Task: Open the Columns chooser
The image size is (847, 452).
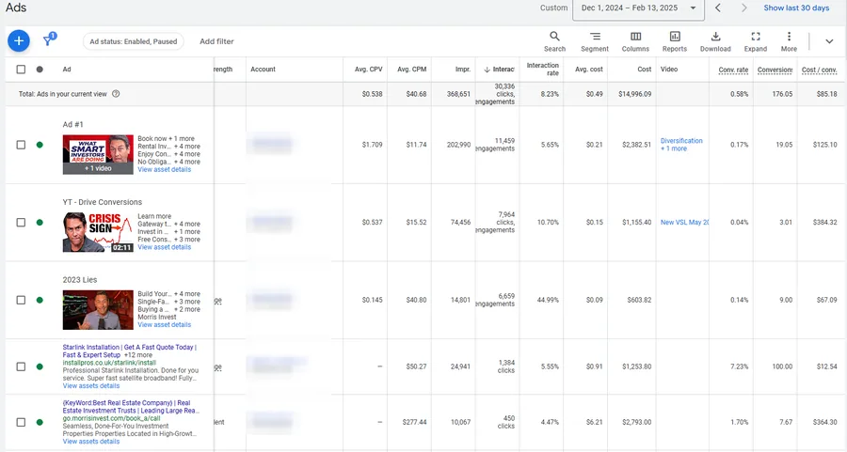Action: 635,41
